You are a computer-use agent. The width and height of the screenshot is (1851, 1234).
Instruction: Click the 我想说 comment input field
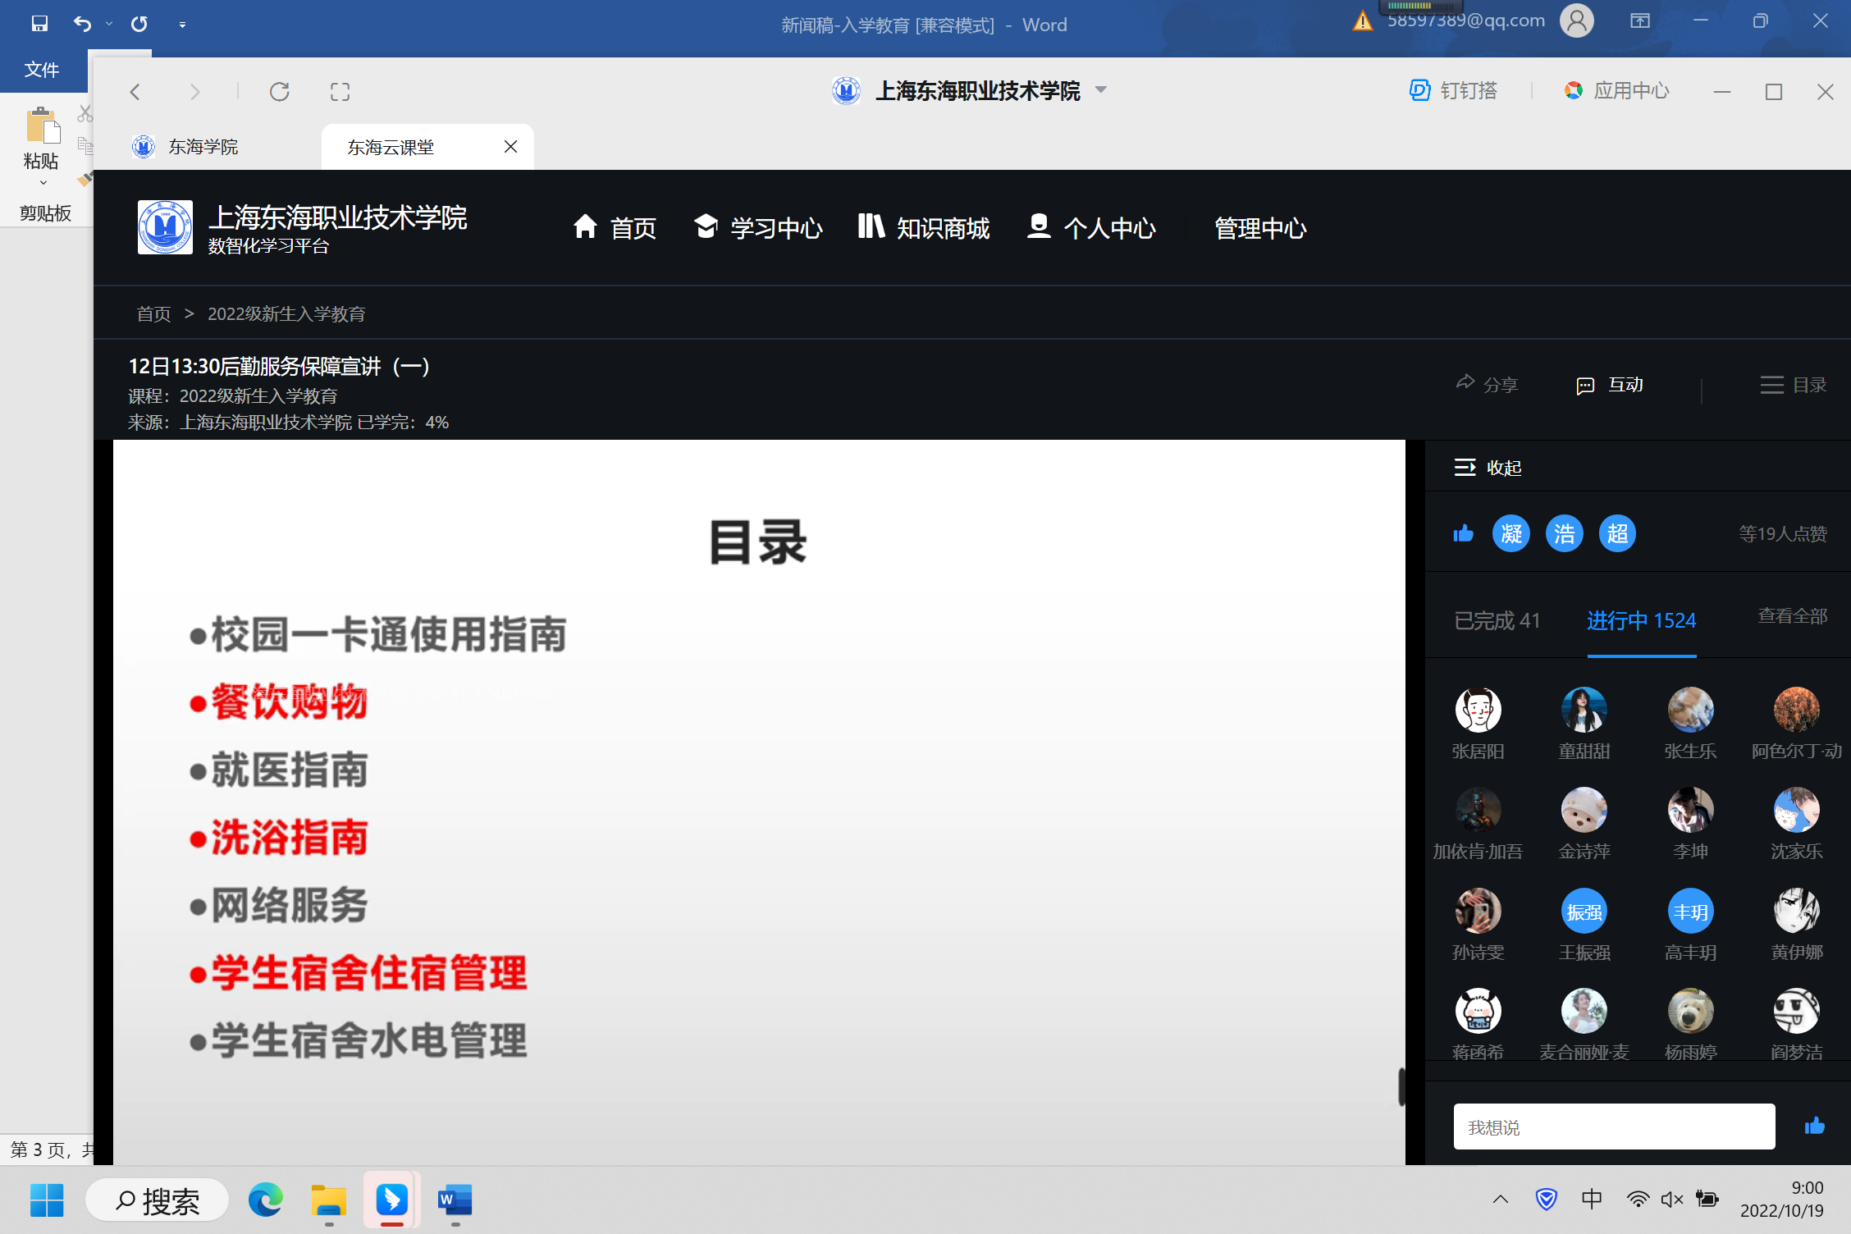pos(1613,1127)
